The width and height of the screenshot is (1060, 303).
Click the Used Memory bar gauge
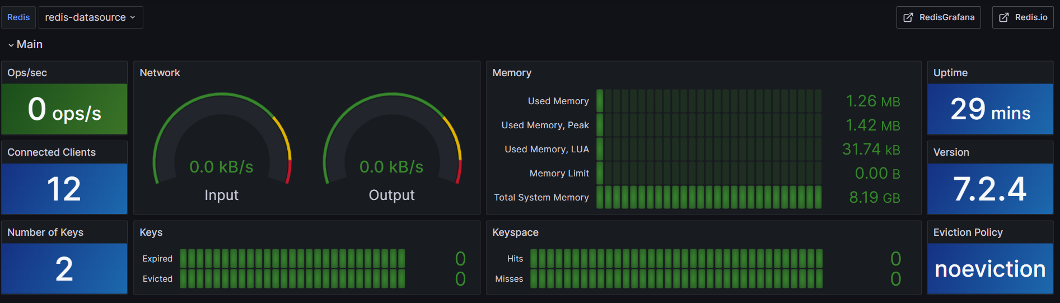coord(708,101)
